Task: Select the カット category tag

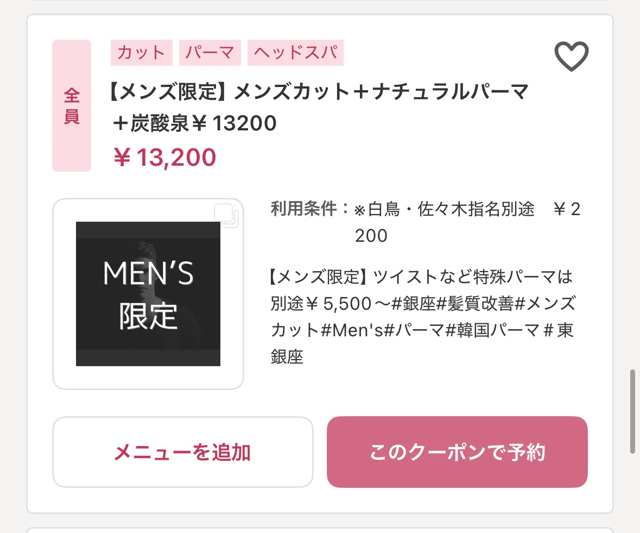Action: pos(141,53)
